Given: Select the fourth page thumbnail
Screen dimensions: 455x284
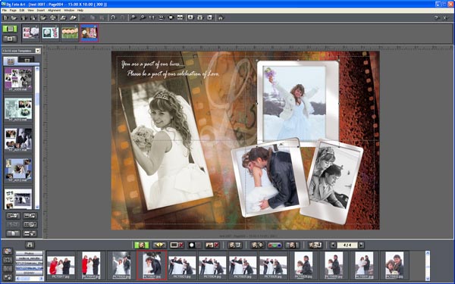Looking at the screenshot, I should [x=89, y=33].
